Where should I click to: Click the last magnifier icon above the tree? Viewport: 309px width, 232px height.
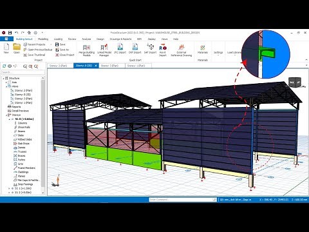tap(36, 66)
